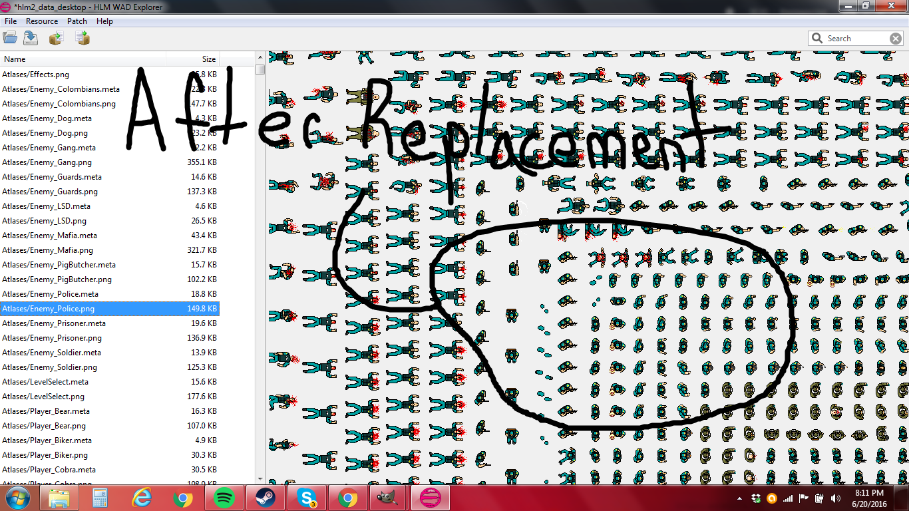Select Atlases/Effects.png in the file list
Viewport: 909px width, 511px height.
109,75
